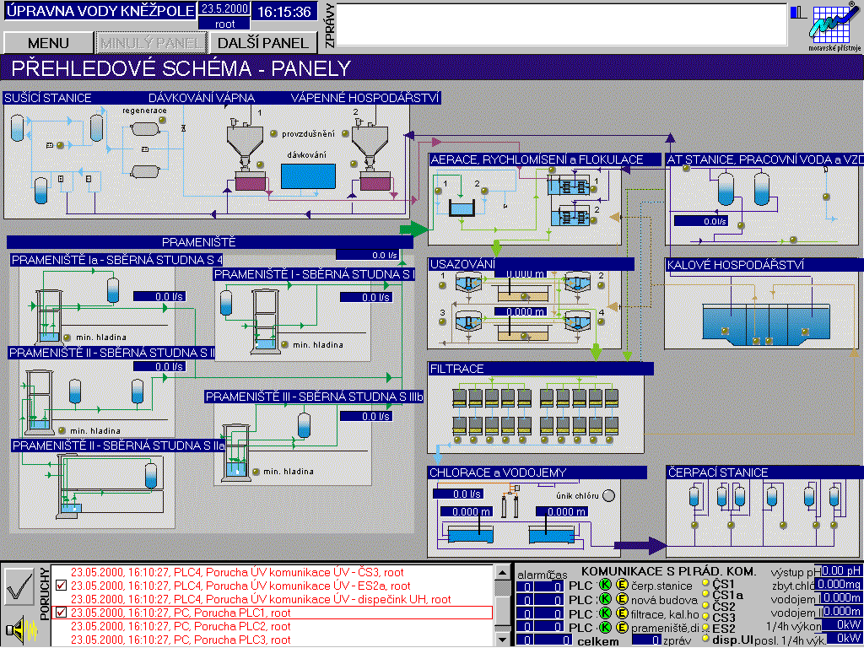
Task: Click the green K indicator for čerp.stanice PLC
Action: tap(604, 586)
